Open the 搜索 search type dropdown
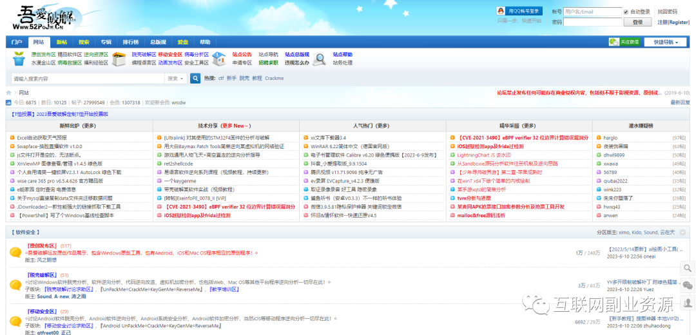696x335 pixels. [175, 79]
